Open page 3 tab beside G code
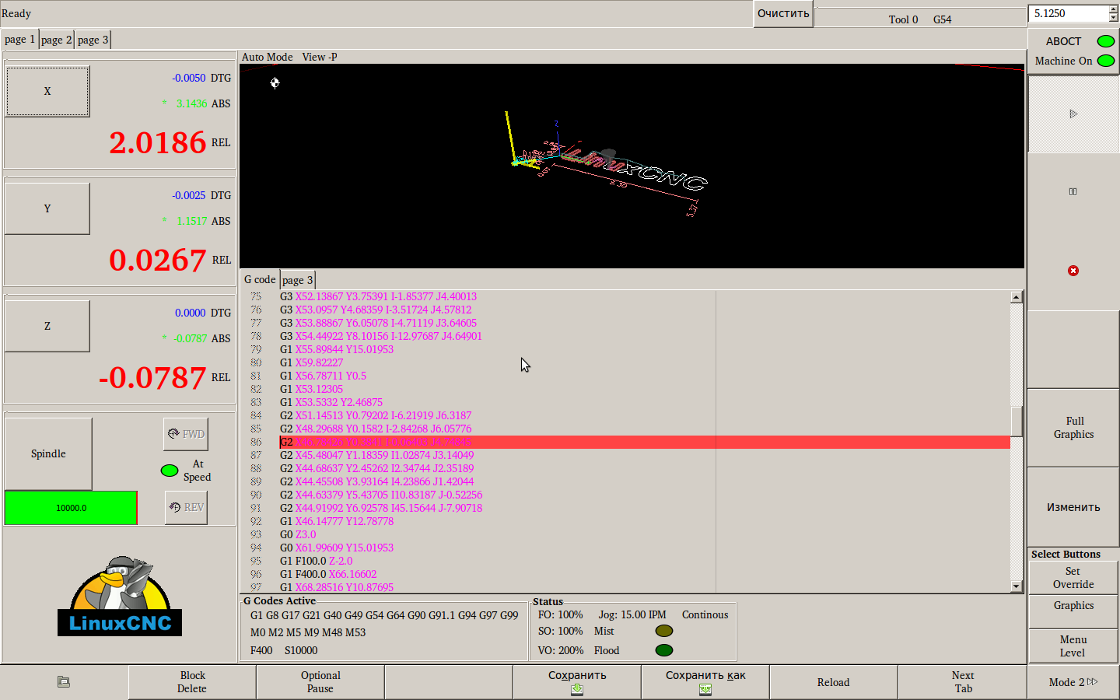This screenshot has height=700, width=1120. pos(297,280)
